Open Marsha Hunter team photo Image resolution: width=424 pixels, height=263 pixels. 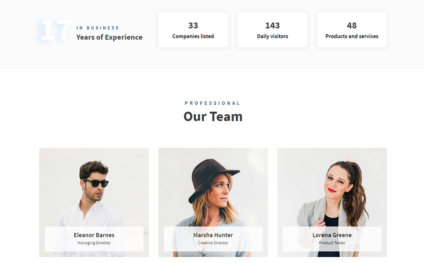[x=213, y=187]
